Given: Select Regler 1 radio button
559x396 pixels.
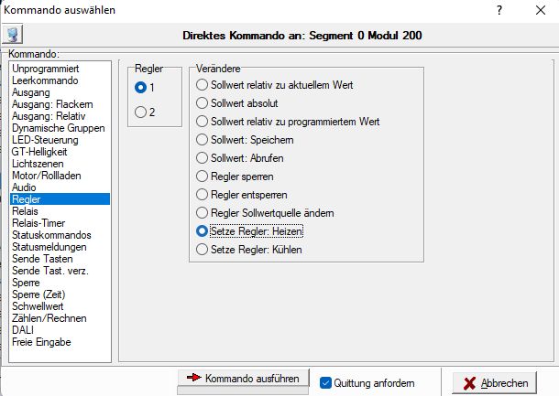Looking at the screenshot, I should click(x=140, y=88).
